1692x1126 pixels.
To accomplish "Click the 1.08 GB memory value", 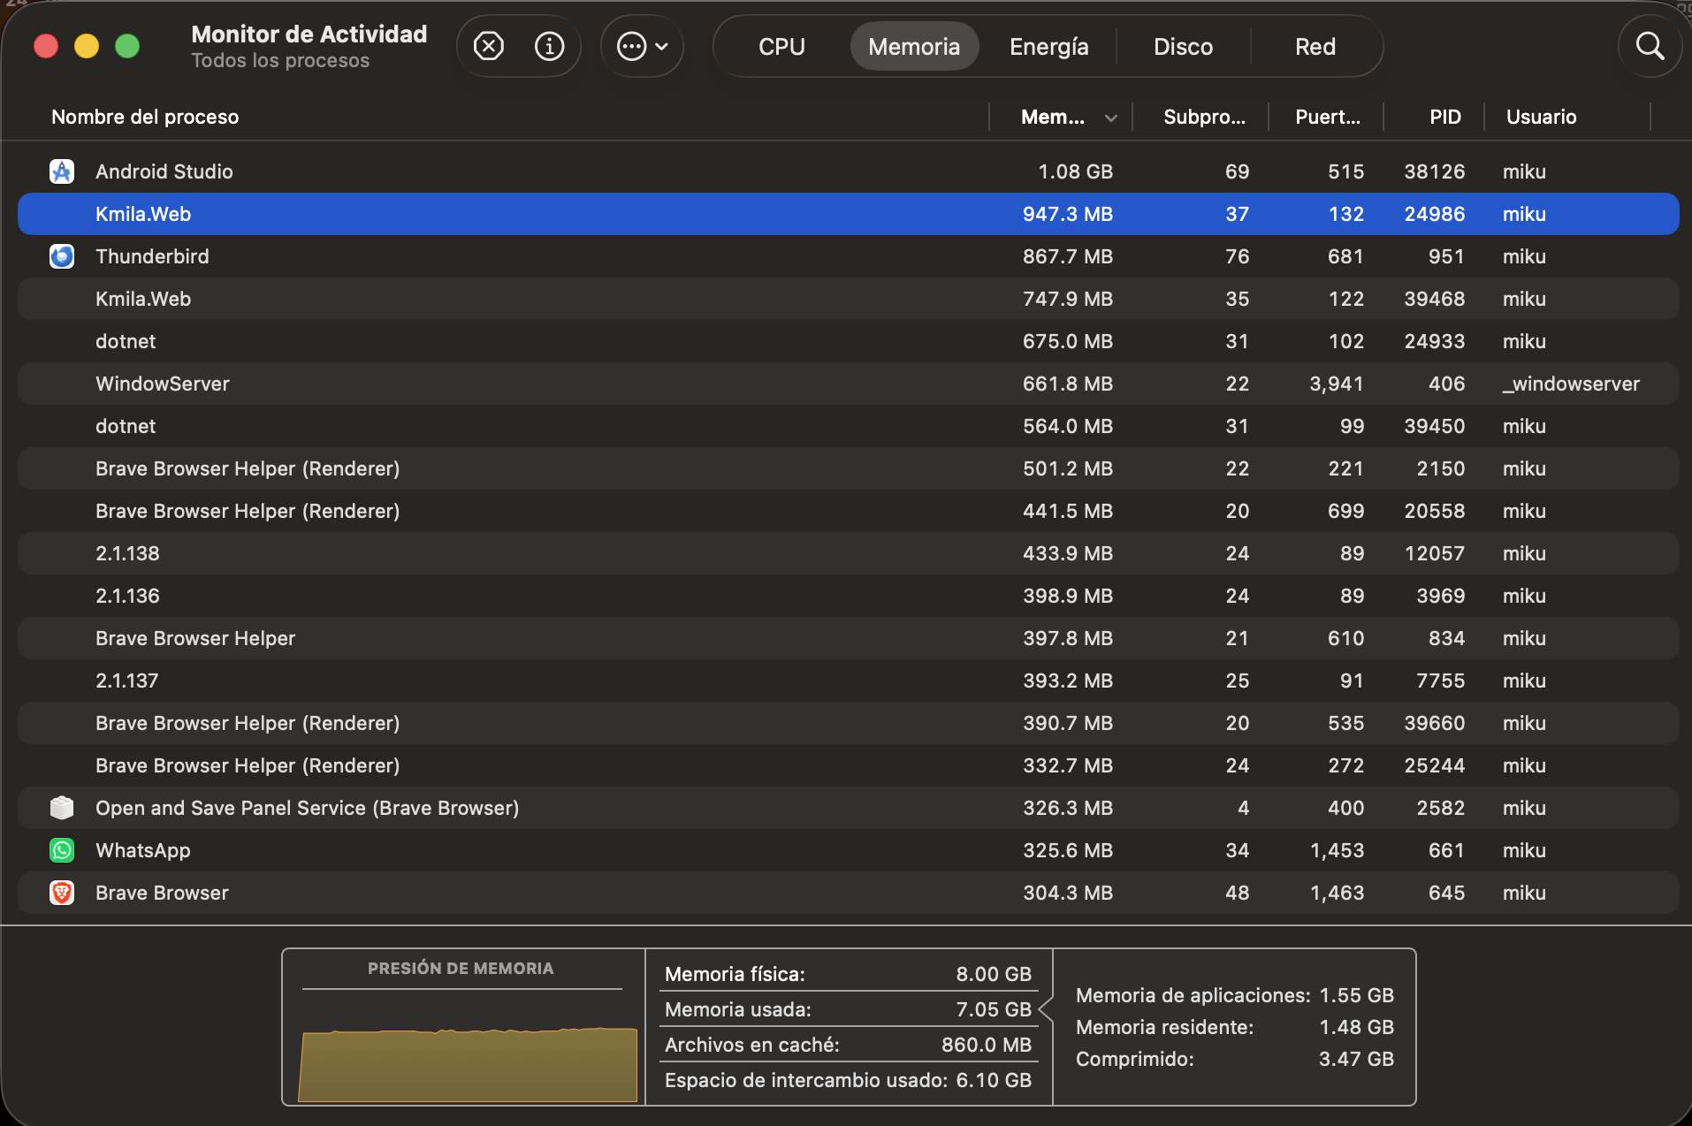I will (1075, 171).
